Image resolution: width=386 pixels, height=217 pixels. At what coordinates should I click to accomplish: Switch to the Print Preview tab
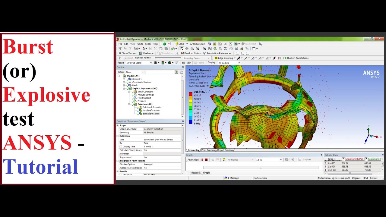point(208,150)
